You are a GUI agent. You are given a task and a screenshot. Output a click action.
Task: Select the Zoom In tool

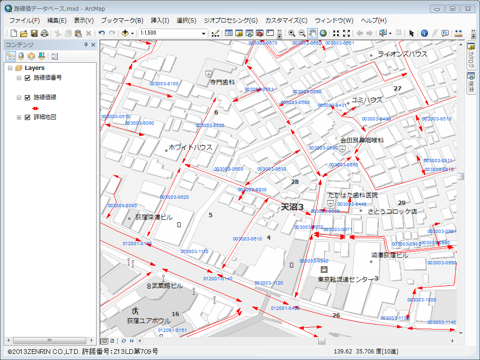(292, 33)
